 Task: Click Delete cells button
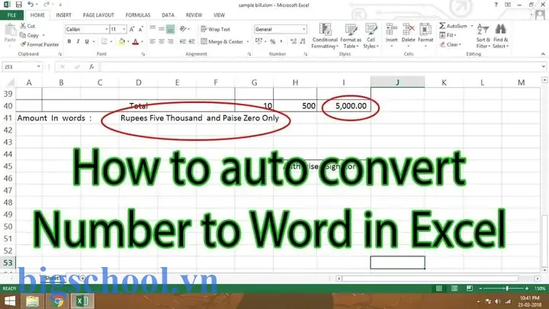point(408,36)
